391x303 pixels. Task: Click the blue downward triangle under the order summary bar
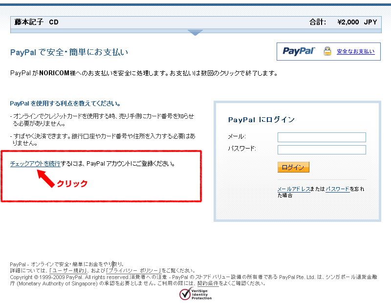(195, 33)
